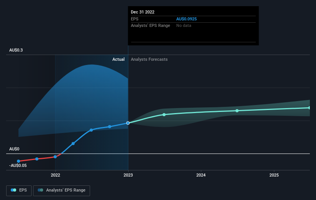This screenshot has height=200, width=316.
Task: Click the 2023 x-axis label
Action: [128, 175]
